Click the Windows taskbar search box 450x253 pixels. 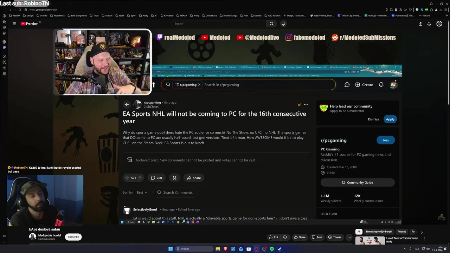coord(194,249)
